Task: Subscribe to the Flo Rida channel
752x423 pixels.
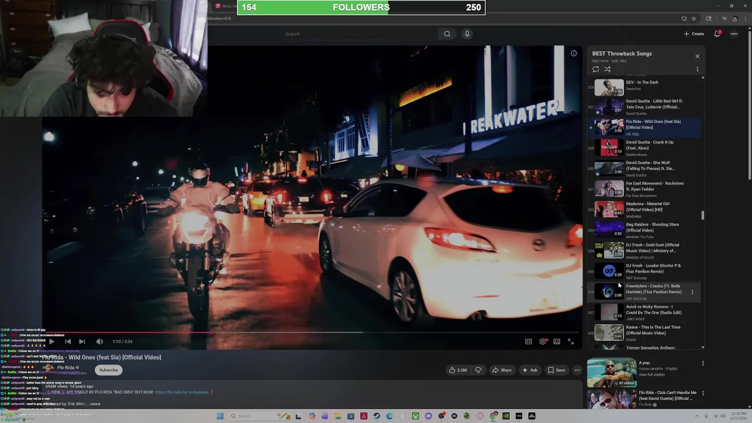Action: 108,370
